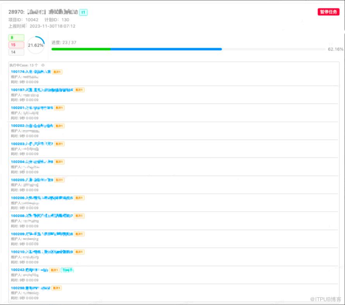Click the teal t1 tag next to title

click(x=83, y=12)
